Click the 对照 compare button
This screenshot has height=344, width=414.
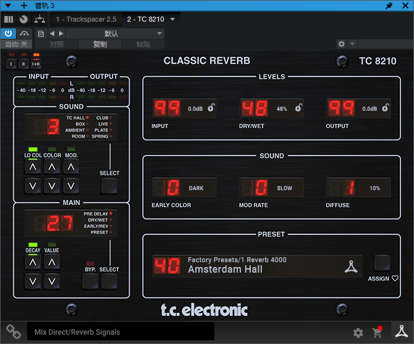[x=57, y=44]
